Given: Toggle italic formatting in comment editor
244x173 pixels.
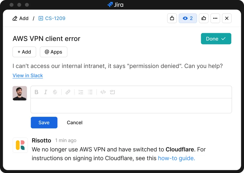Looking at the screenshot, I should pos(46,92).
